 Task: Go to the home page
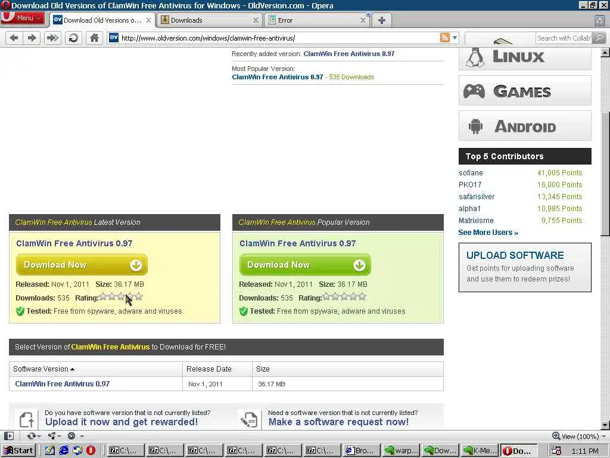[94, 38]
